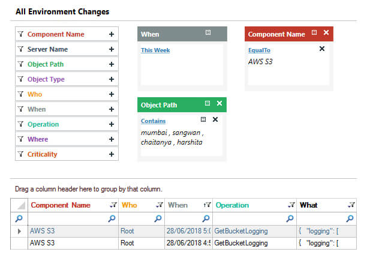367x258 pixels.
Task: Delete the EqualTo AWS S3 condition
Action: pyautogui.click(x=322, y=49)
